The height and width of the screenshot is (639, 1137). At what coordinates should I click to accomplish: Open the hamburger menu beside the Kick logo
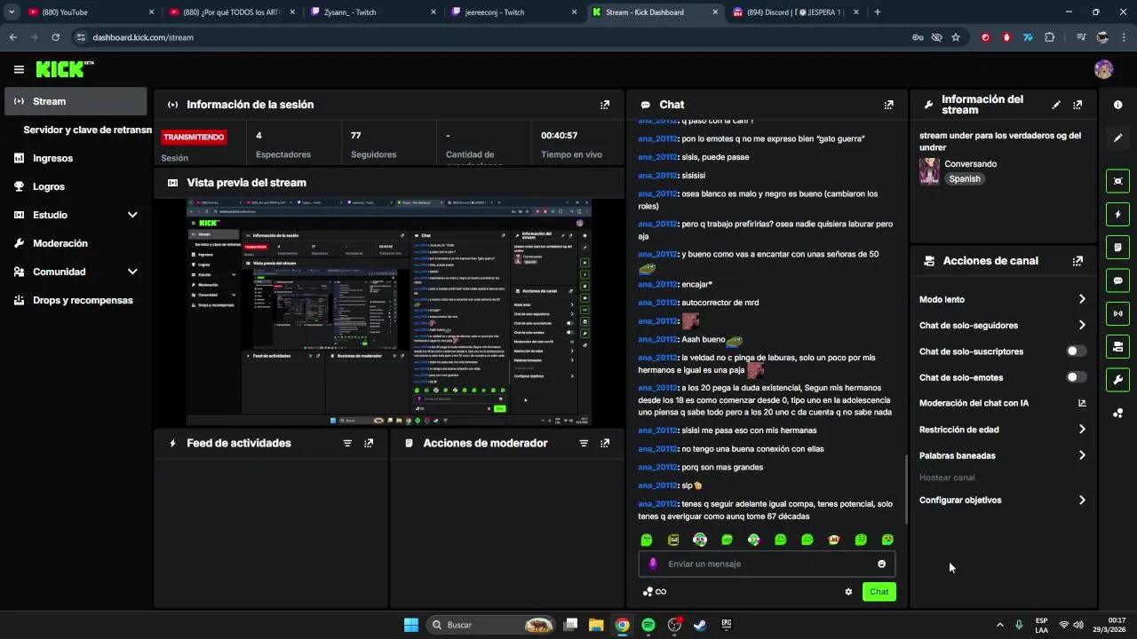coord(19,69)
